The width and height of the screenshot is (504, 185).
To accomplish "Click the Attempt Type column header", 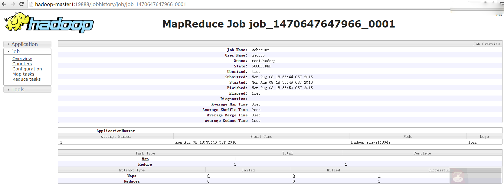I will coord(132,170).
